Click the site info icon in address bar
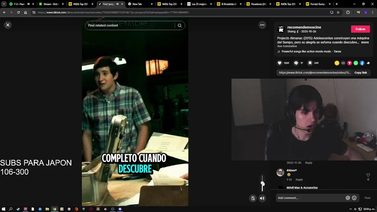Viewport: 377px width, 212px height. coord(34,12)
